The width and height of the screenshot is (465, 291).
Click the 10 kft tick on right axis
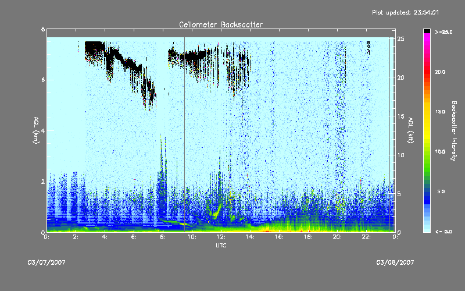[x=401, y=155]
